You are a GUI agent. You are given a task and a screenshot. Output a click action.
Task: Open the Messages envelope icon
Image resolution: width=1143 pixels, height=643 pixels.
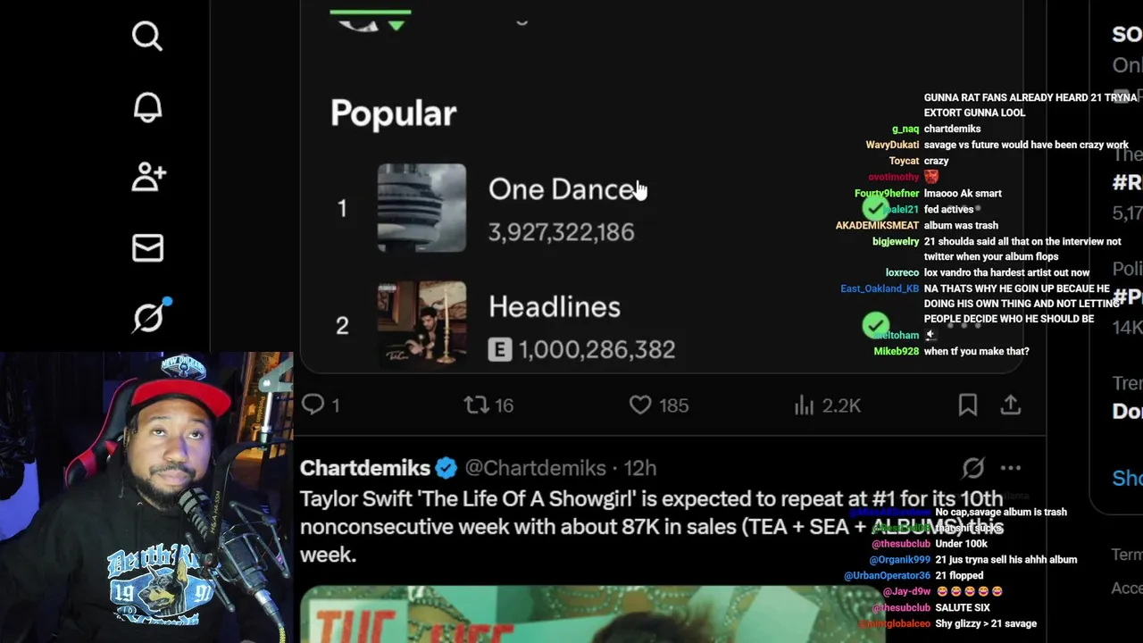[147, 247]
